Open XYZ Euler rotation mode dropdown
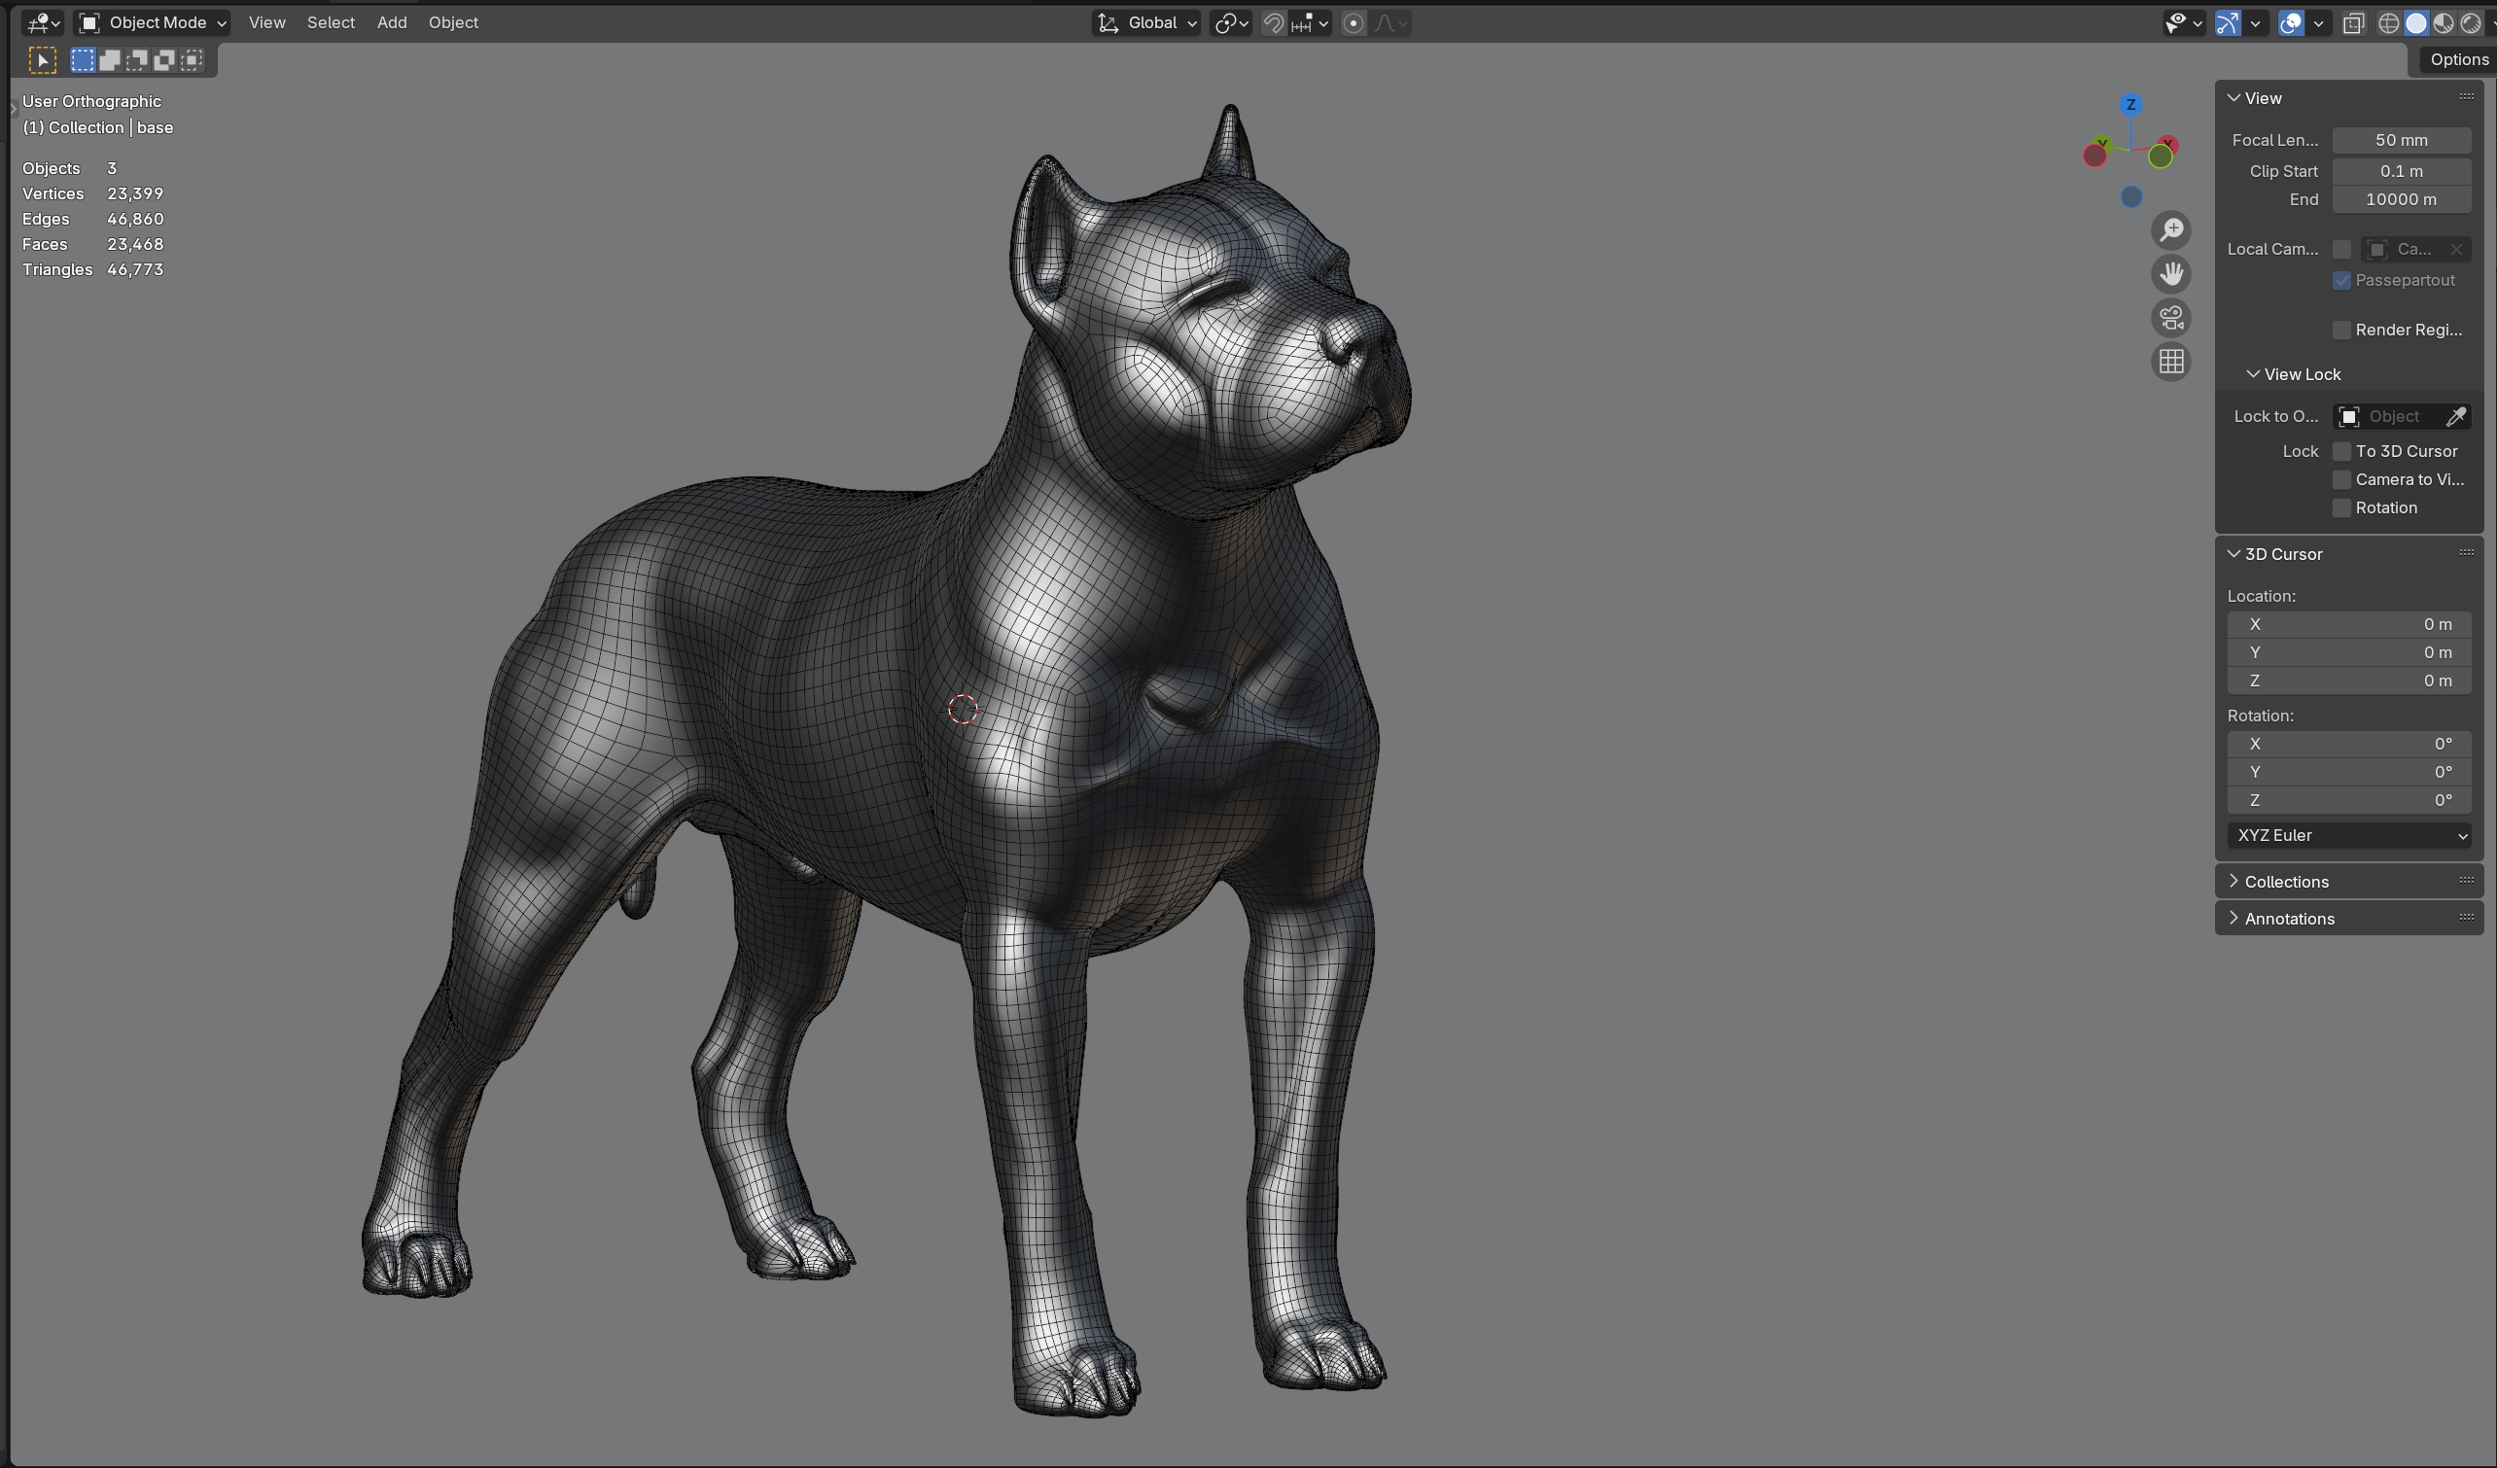2497x1468 pixels. click(2349, 836)
